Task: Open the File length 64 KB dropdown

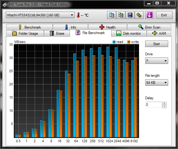Action: click(x=157, y=82)
